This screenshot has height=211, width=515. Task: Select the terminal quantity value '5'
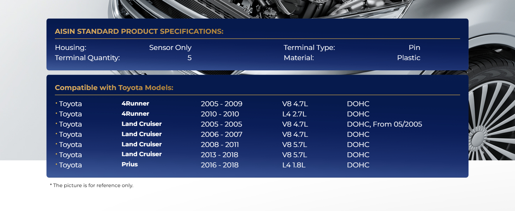[x=190, y=58]
